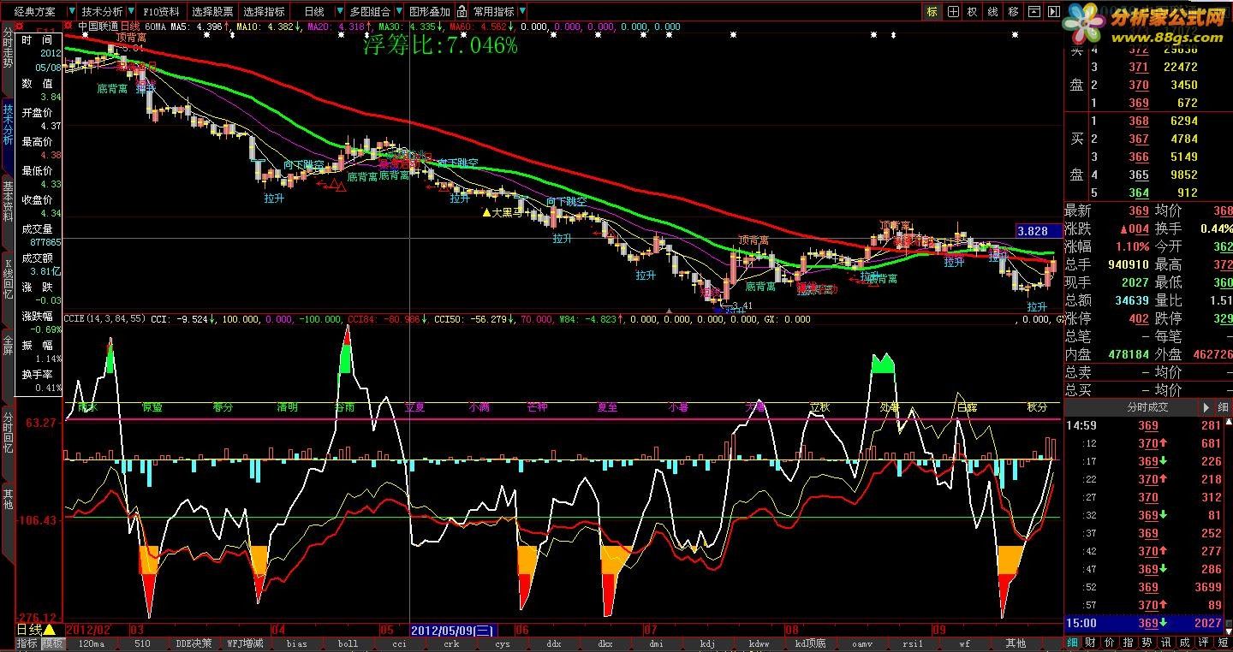Toggle the 标 marker button in toolbar
This screenshot has height=652, width=1233.
[932, 12]
